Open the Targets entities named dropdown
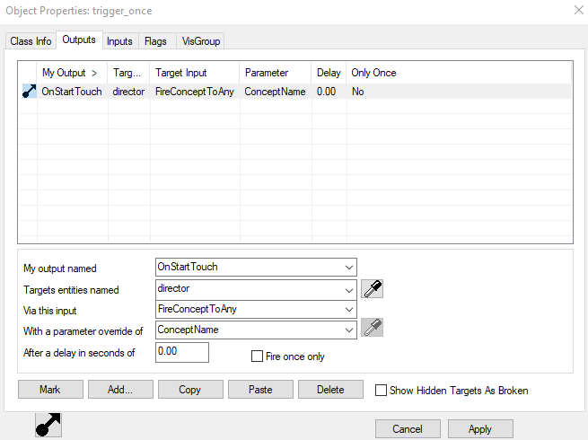 (x=348, y=289)
